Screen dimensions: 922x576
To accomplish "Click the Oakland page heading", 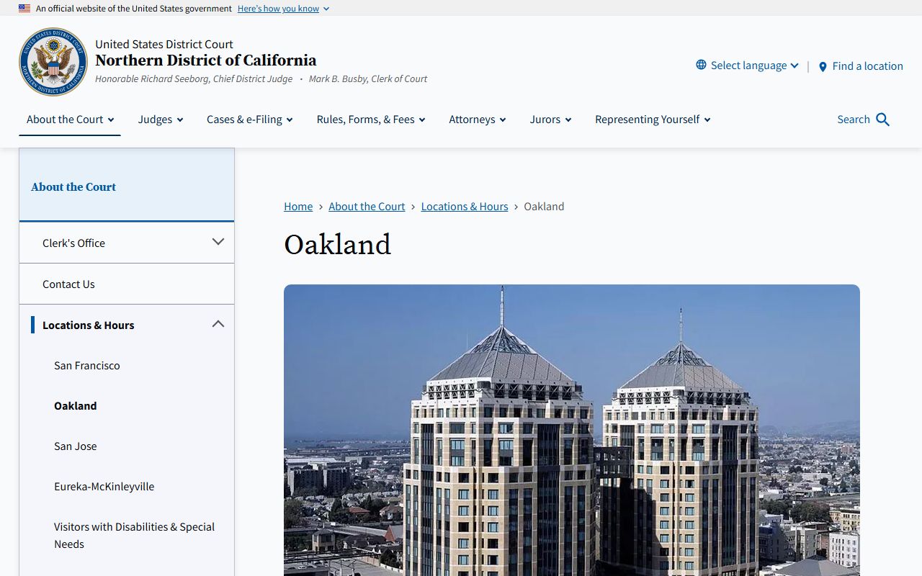I will pos(337,245).
